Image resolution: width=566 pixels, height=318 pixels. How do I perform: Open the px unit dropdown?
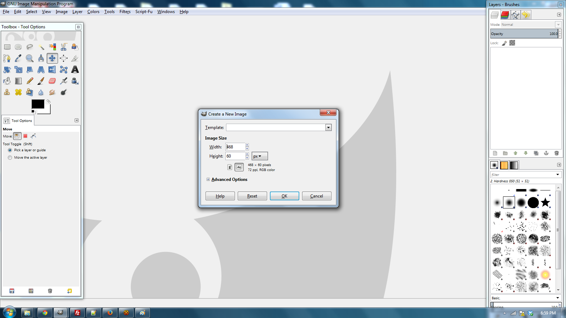[x=260, y=156]
